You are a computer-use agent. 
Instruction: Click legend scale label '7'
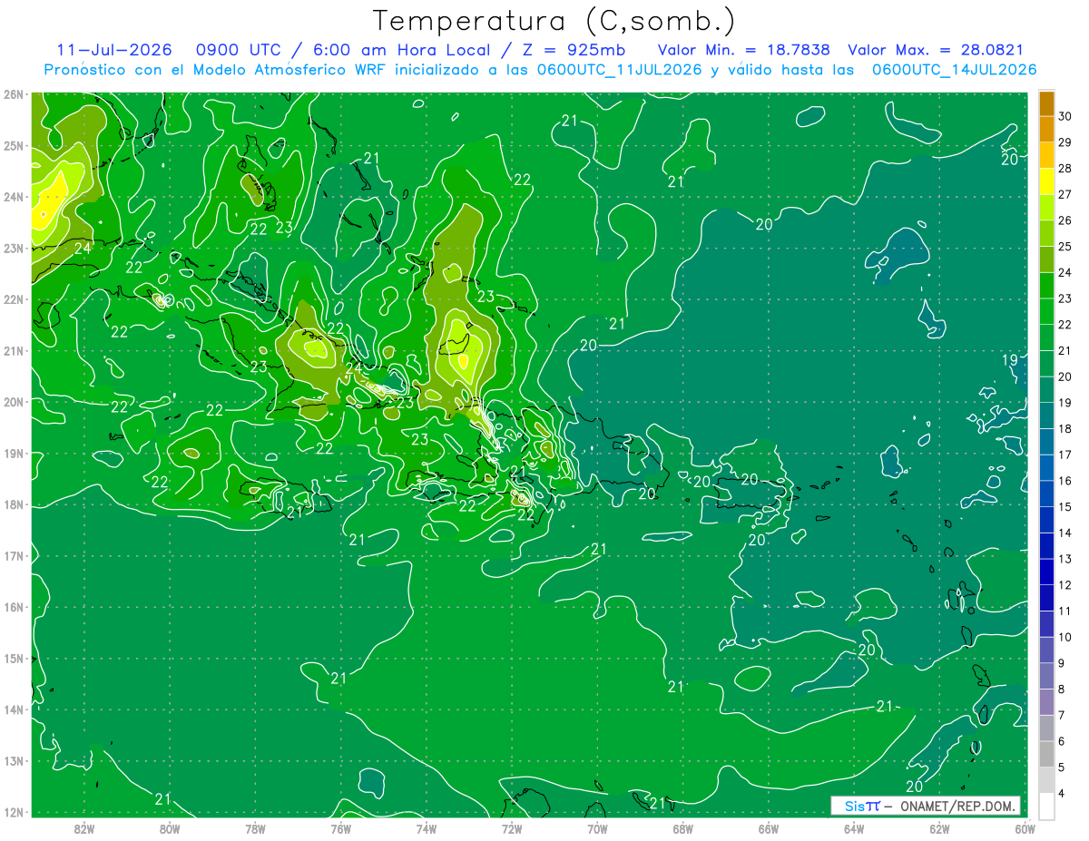[1063, 715]
